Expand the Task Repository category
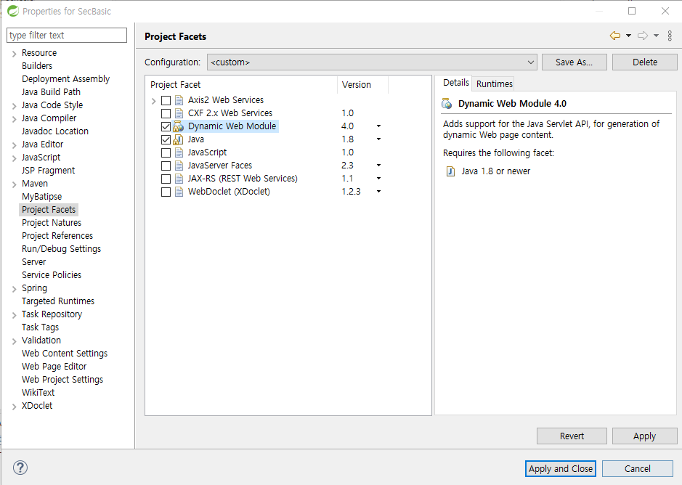 coord(14,315)
